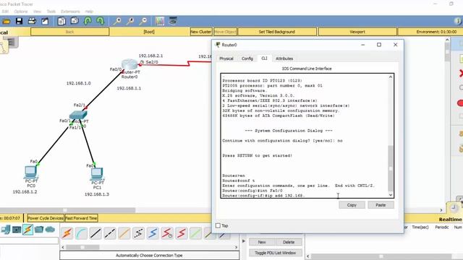Switch to the Config tab in Router0
Screen dimensions: 463x260
[247, 58]
